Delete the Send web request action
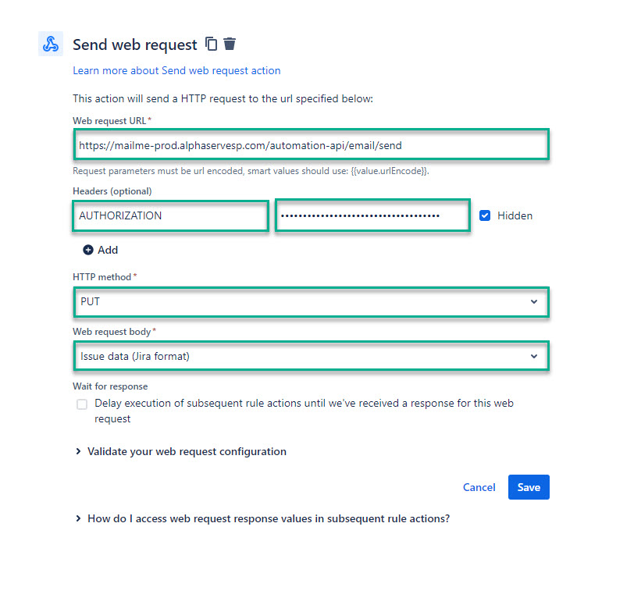 click(x=230, y=44)
